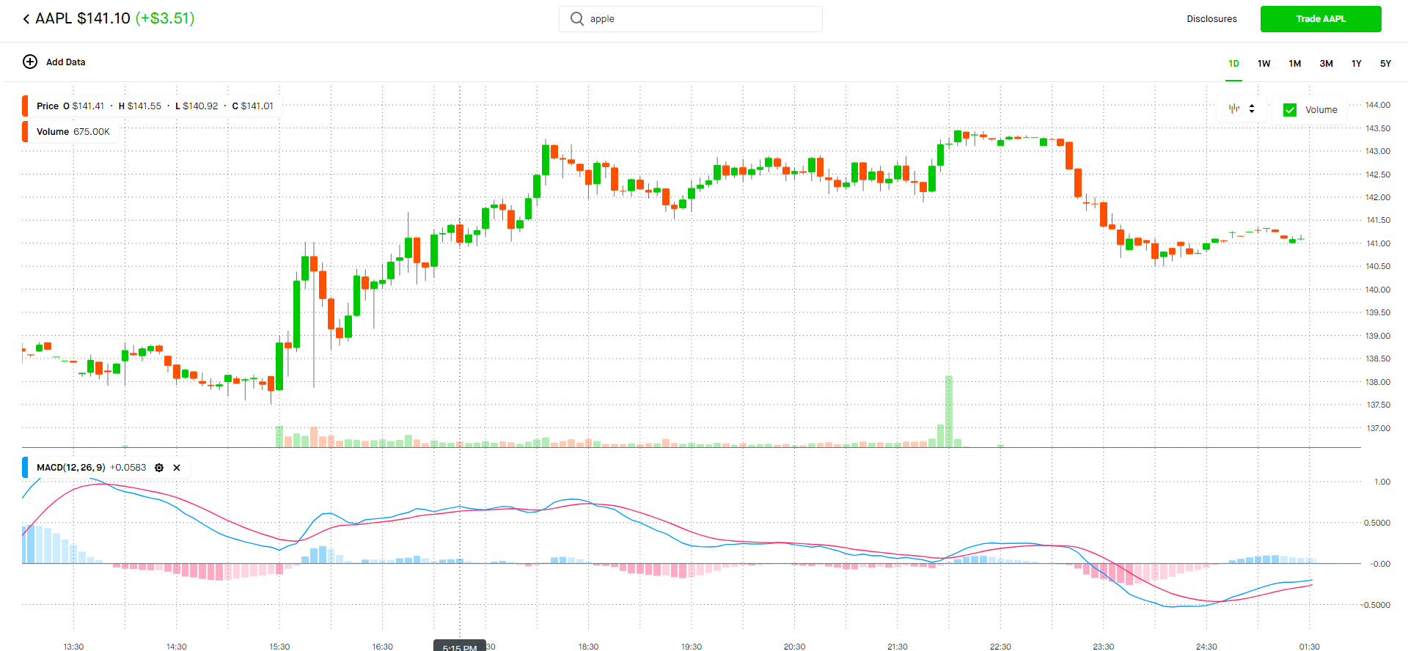The image size is (1408, 651).
Task: Show the 1Y chart range
Action: tap(1356, 64)
